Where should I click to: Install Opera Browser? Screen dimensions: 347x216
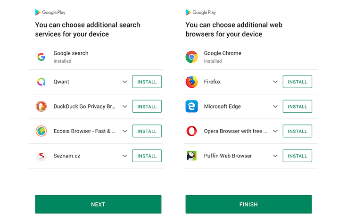click(x=297, y=131)
